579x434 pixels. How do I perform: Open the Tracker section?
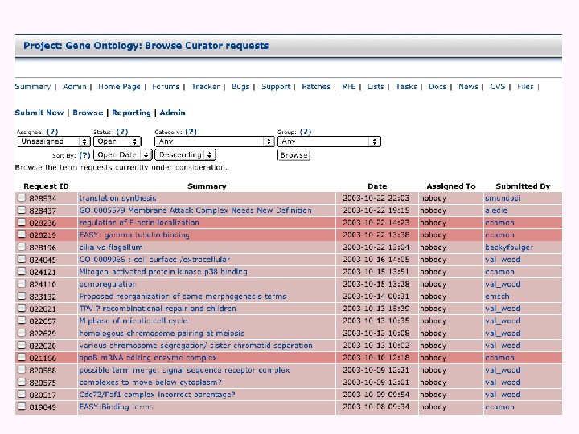[206, 86]
